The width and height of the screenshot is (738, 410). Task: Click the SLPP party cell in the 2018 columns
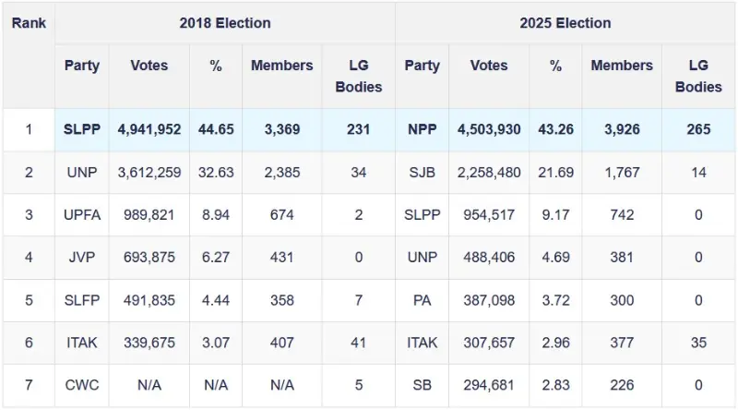[82, 129]
